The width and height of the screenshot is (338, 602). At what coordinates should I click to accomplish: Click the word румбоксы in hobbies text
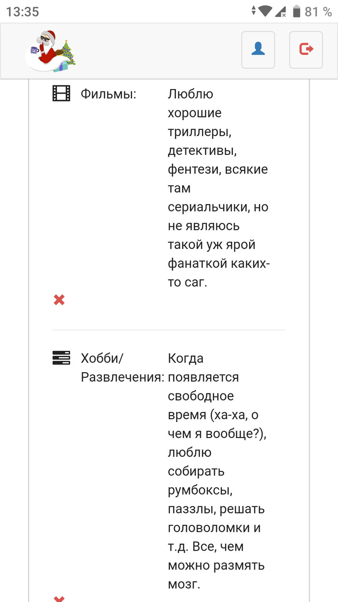pos(199,490)
